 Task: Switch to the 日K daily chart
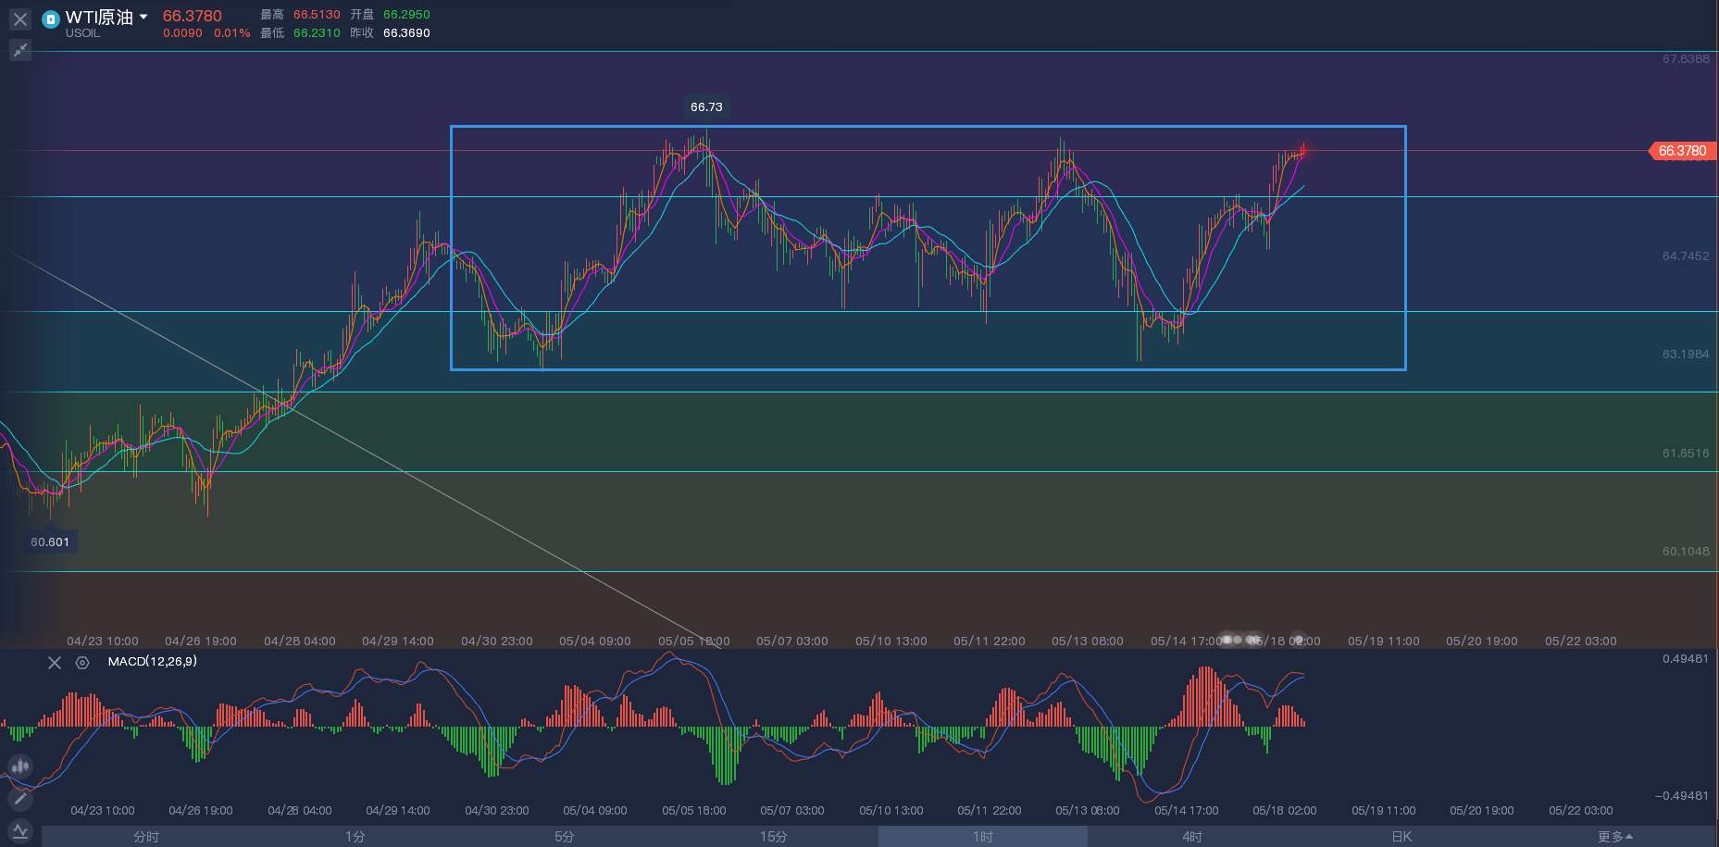(x=1401, y=837)
